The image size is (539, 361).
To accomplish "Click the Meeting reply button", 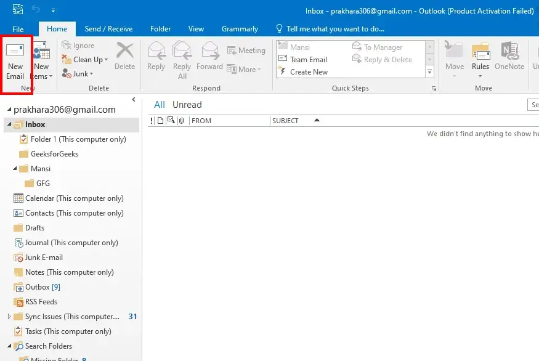I will click(246, 51).
